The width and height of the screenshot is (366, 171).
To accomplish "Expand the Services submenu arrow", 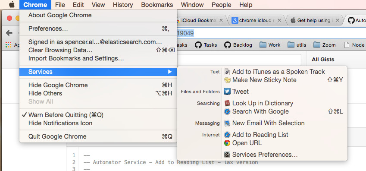I will click(170, 72).
